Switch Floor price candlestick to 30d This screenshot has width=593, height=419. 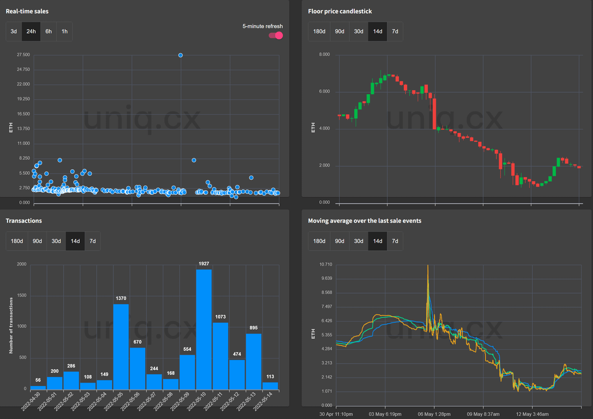pos(359,32)
